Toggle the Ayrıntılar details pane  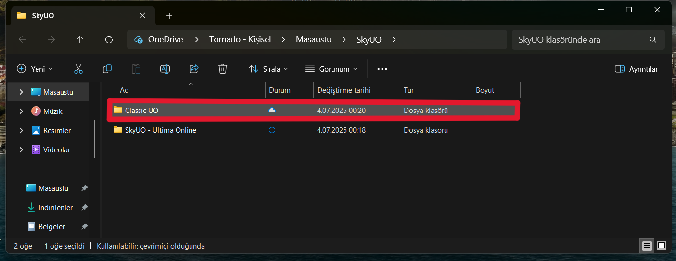click(636, 69)
